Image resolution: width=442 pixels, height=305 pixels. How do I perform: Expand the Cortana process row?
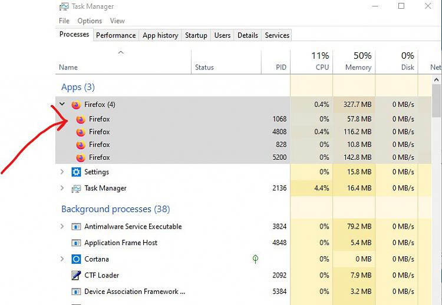[62, 259]
